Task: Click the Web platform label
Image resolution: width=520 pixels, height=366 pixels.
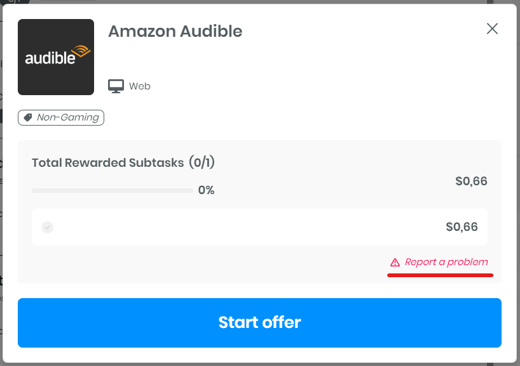Action: point(140,86)
